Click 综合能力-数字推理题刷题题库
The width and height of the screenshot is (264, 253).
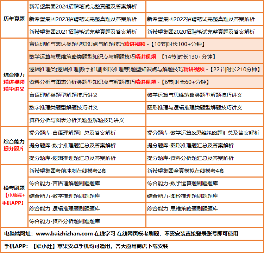[87, 196]
